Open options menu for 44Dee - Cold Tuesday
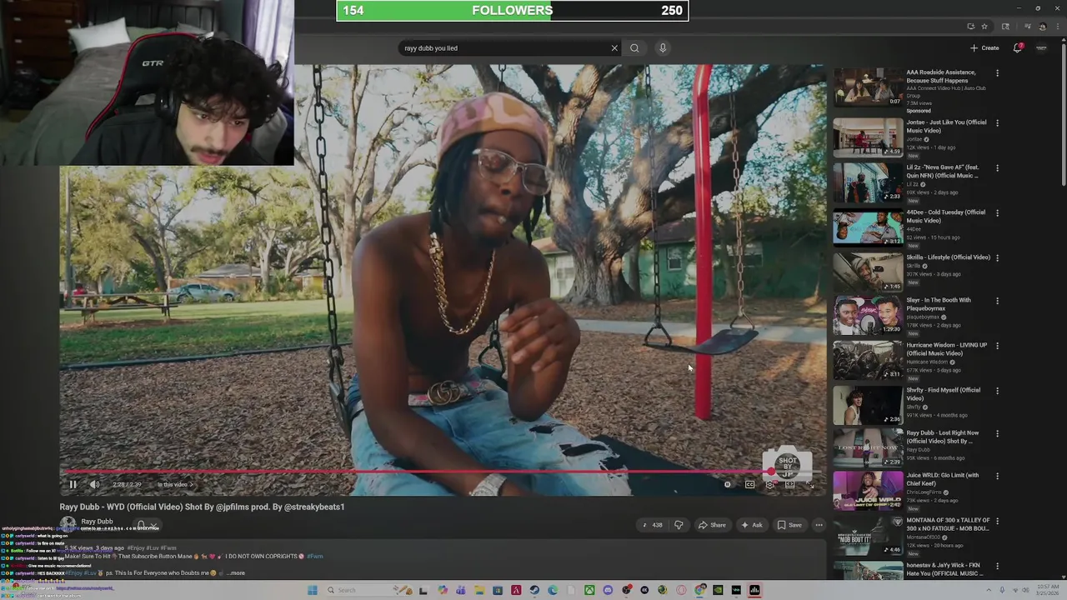1067x600 pixels. point(997,213)
